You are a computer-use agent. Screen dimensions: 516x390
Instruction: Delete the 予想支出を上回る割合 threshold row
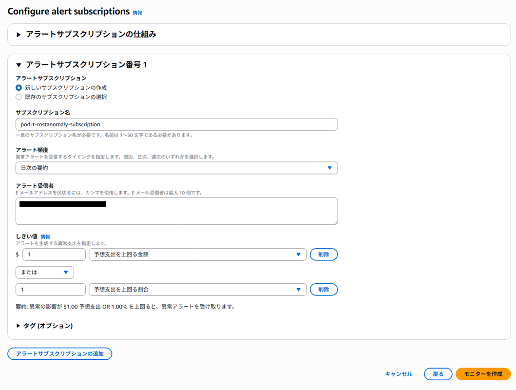324,290
